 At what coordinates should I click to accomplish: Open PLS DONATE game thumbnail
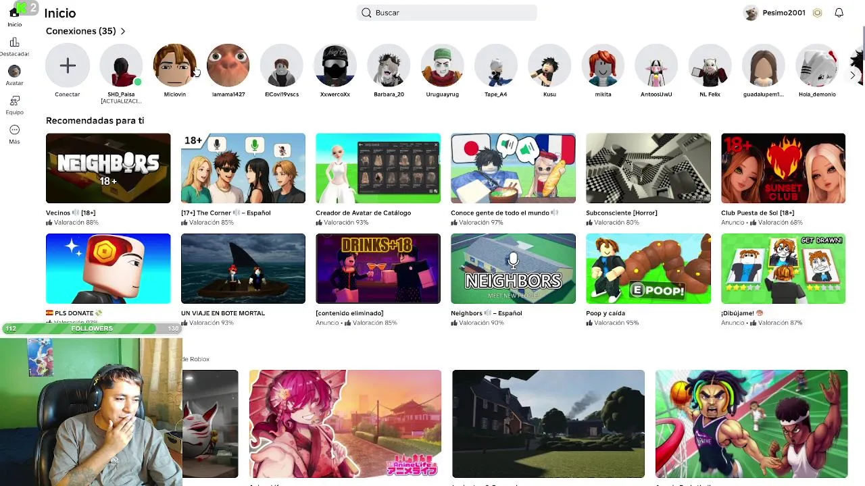click(108, 269)
